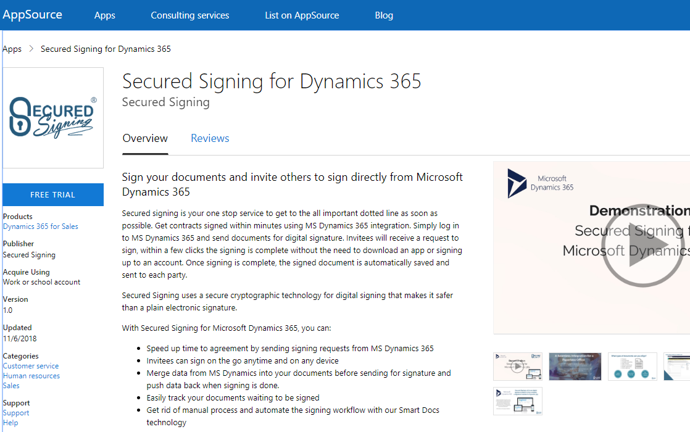Click the Apps breadcrumb link

(x=12, y=49)
